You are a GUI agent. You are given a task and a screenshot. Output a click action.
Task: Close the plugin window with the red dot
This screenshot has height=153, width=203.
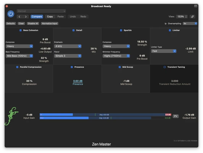point(7,6)
